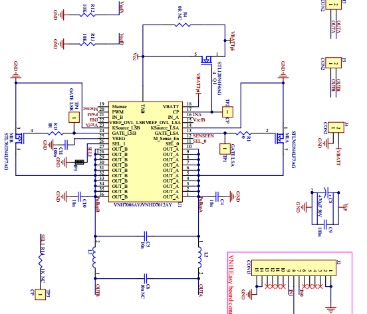
Task: Click test point TP2 box
Action: point(227,112)
